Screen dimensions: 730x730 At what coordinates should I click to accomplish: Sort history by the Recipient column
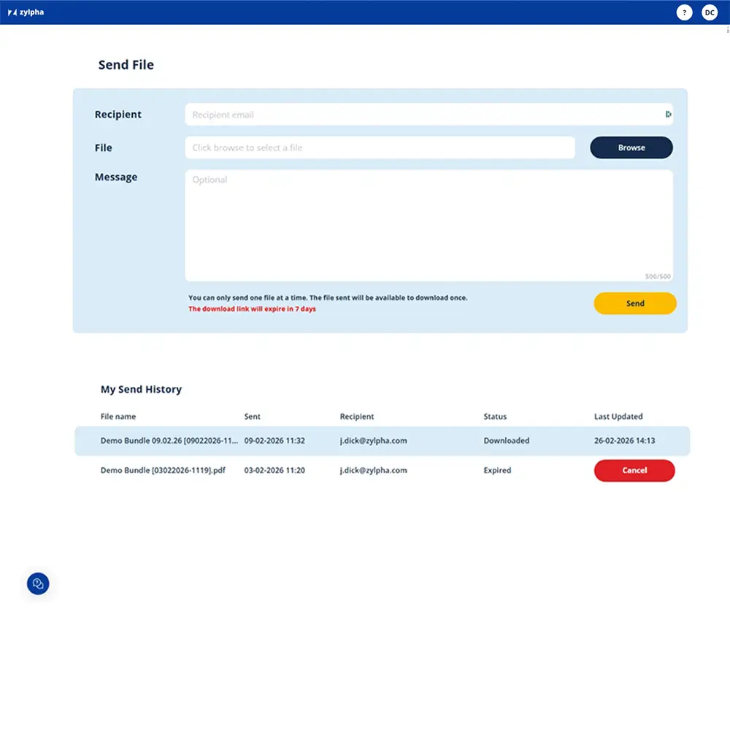357,416
